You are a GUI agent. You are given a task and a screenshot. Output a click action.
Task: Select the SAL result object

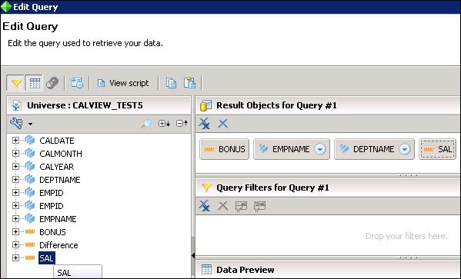pos(437,149)
